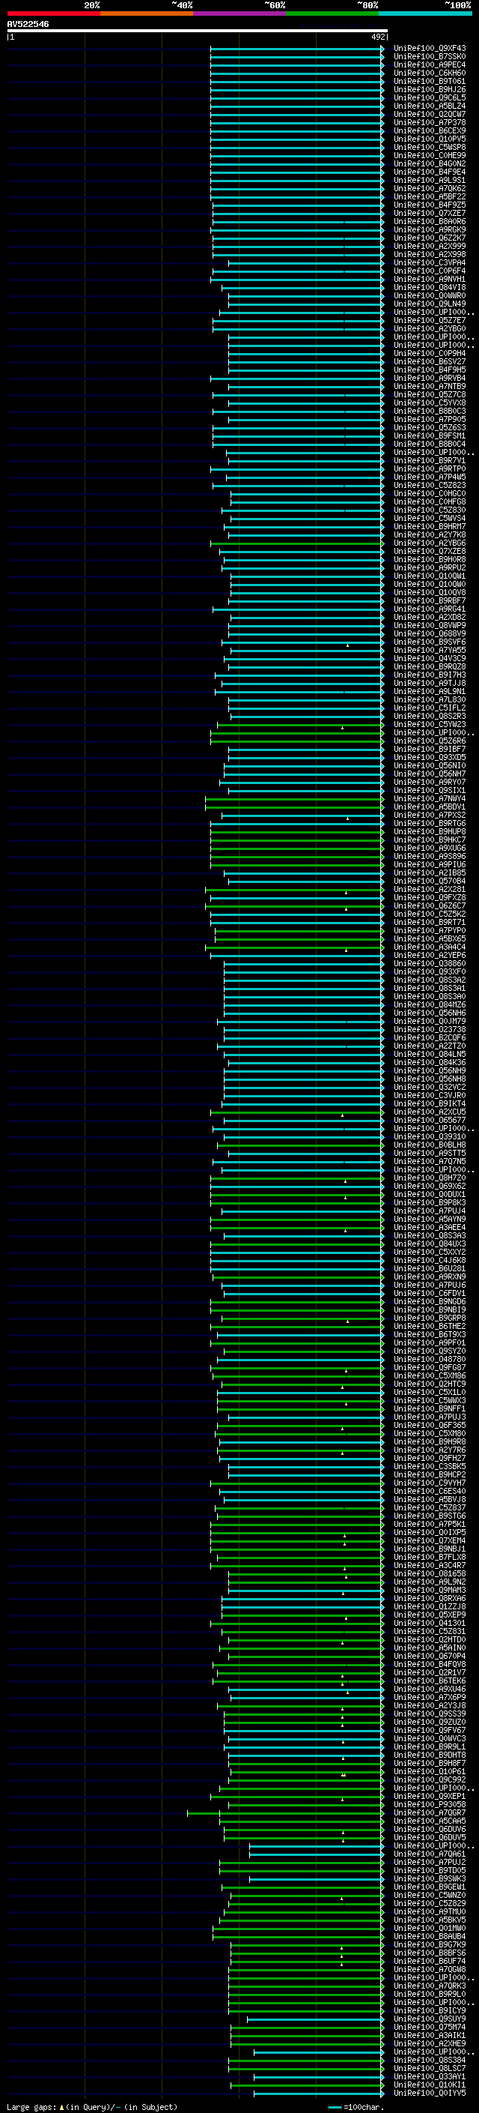
Task: Select the UniRef100_Q9FXZ8 label
Action: click(430, 897)
